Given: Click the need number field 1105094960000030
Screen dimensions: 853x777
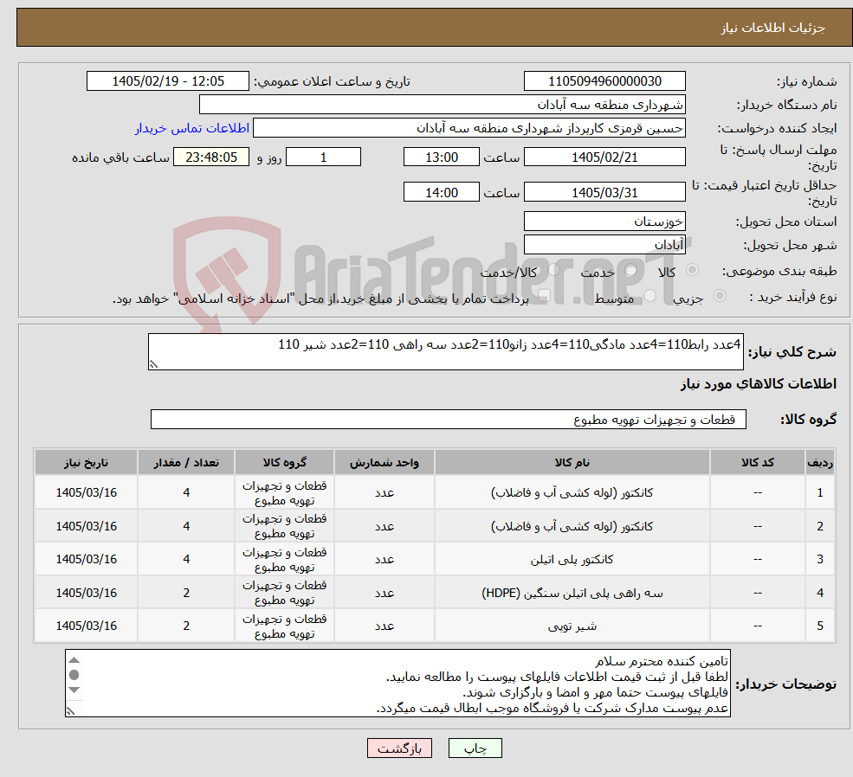Looking at the screenshot, I should 604,81.
